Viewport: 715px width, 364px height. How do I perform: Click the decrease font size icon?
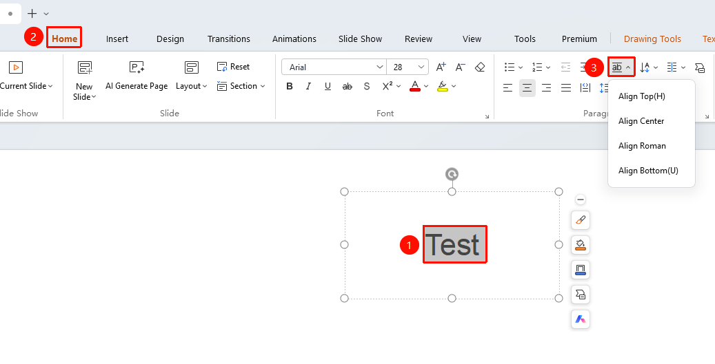point(460,67)
